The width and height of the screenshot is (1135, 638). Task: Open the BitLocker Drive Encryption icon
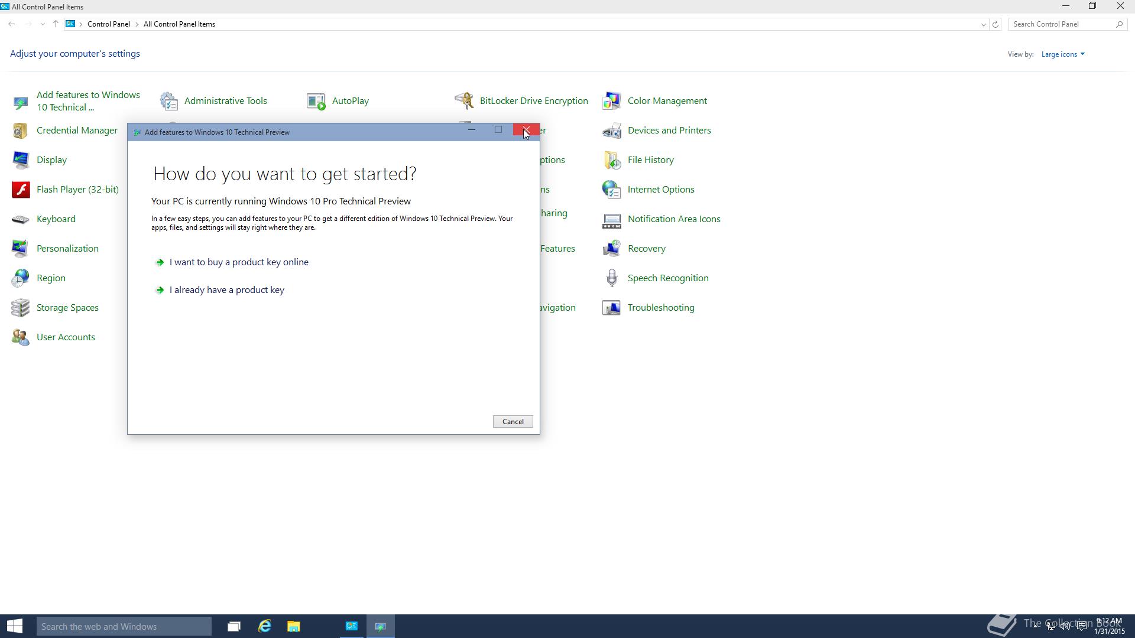point(464,101)
